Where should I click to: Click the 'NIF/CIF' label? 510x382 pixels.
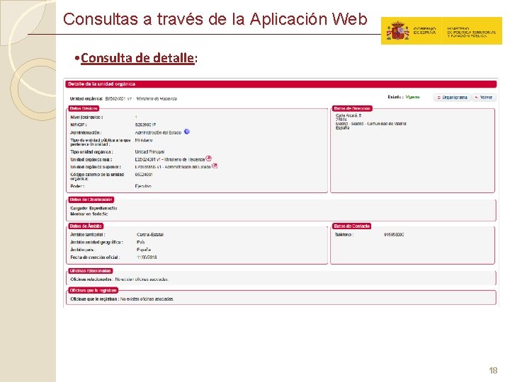click(x=79, y=125)
